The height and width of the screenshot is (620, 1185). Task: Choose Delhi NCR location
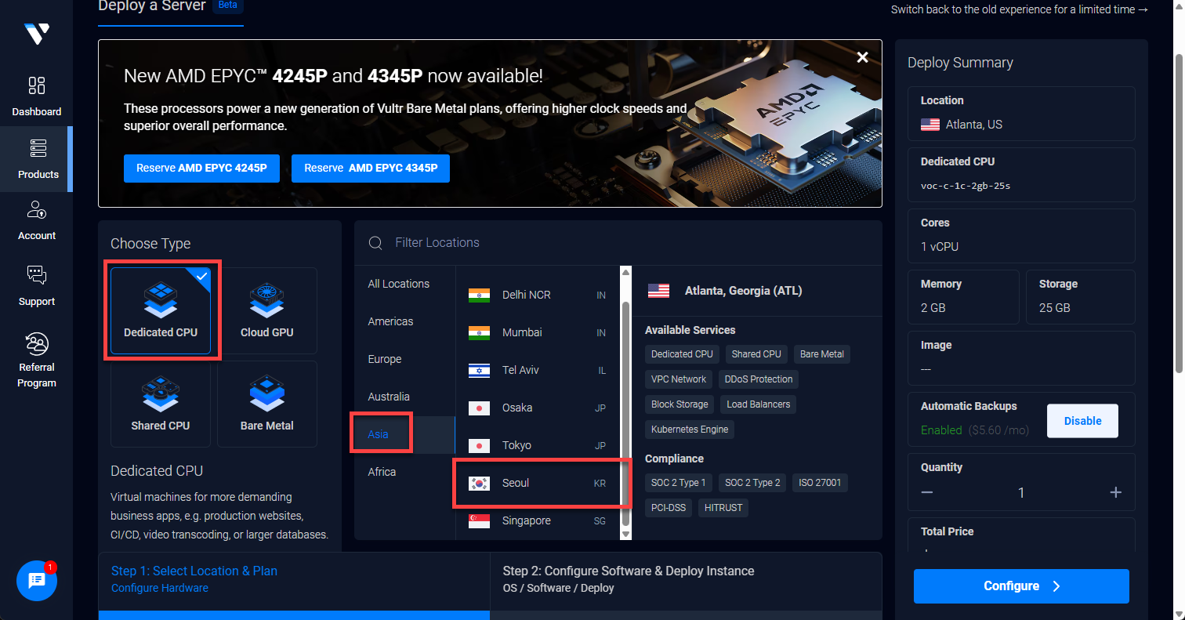click(537, 295)
